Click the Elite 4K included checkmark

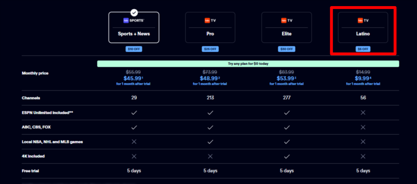pyautogui.click(x=287, y=156)
